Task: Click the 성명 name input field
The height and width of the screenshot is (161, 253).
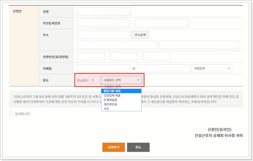Action: [104, 12]
